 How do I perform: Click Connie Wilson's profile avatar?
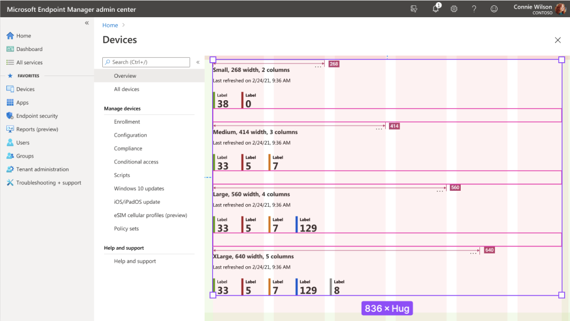click(x=560, y=9)
